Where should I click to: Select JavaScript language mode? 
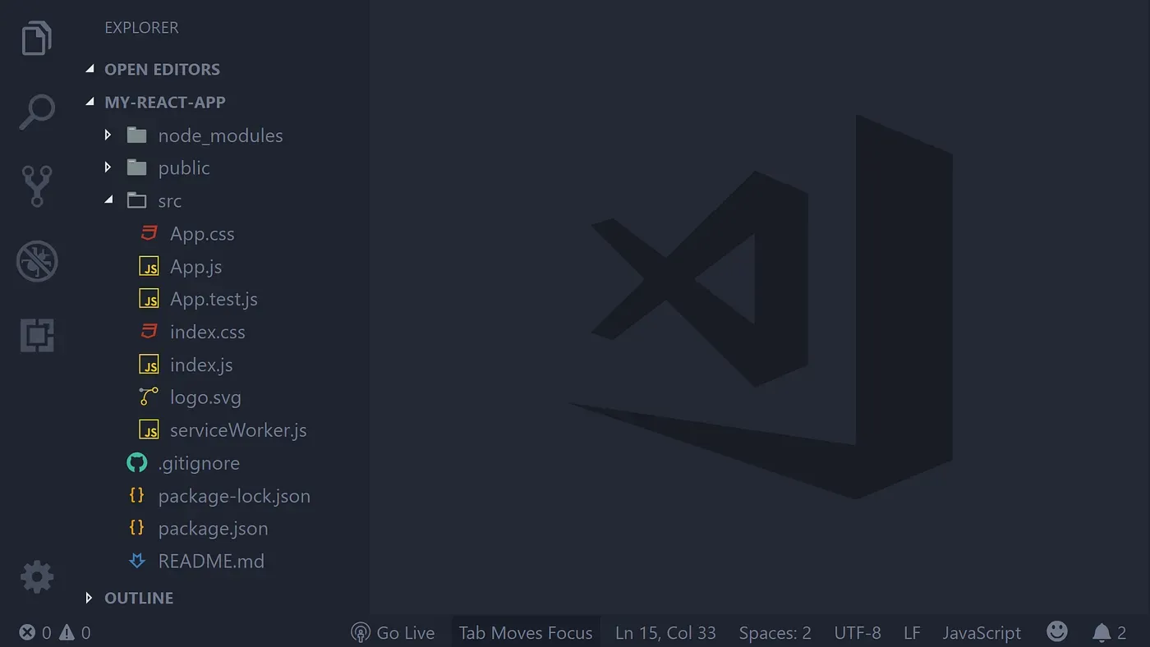pos(982,632)
